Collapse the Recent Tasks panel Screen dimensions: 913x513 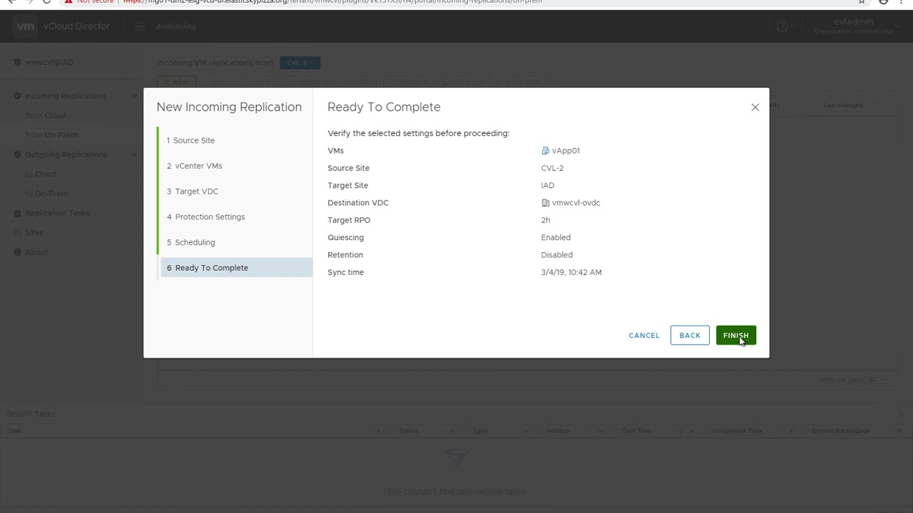(x=902, y=414)
